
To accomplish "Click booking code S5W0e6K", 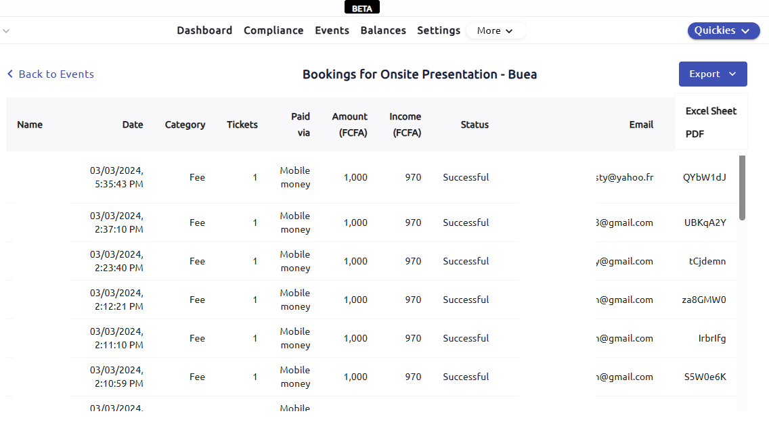I will click(x=705, y=377).
